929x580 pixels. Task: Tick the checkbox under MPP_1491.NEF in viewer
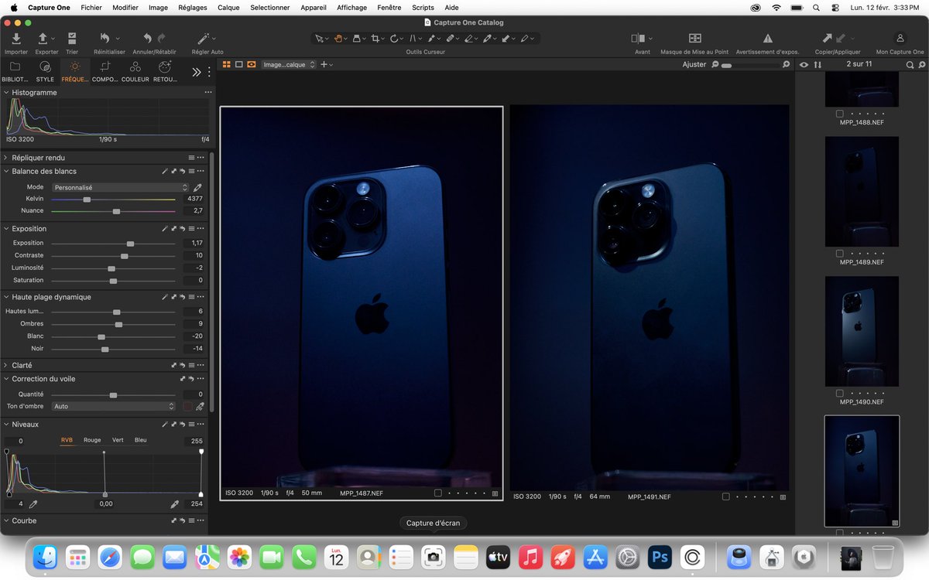click(x=726, y=496)
